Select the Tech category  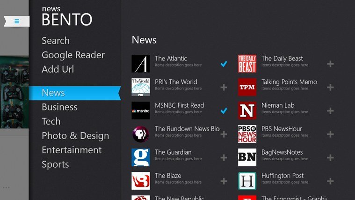(x=51, y=121)
